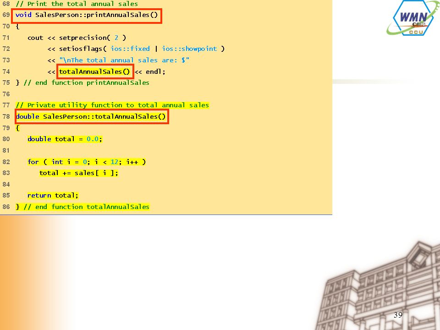Click the string '\nThe total annual sales are: $'
Screen dimensions: 440x330
[124, 60]
